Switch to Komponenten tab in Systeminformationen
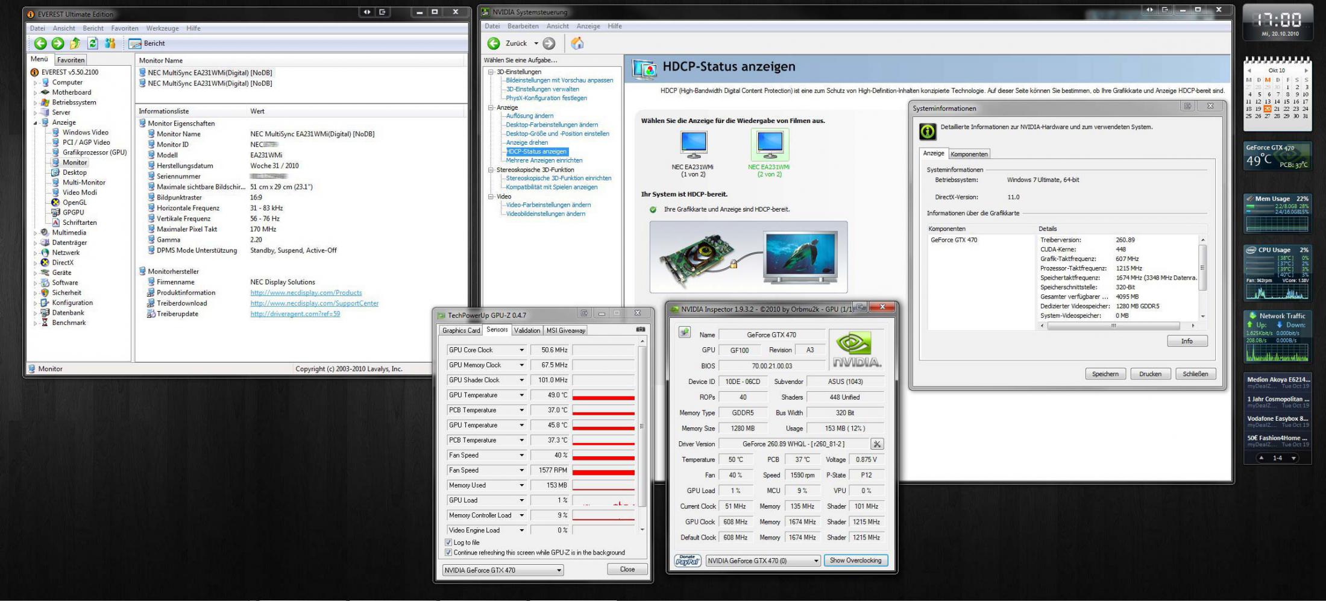This screenshot has height=601, width=1326. 969,154
